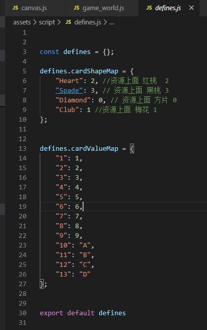Click the export default defines line
Viewport: 207px width, 330px height.
(83, 313)
